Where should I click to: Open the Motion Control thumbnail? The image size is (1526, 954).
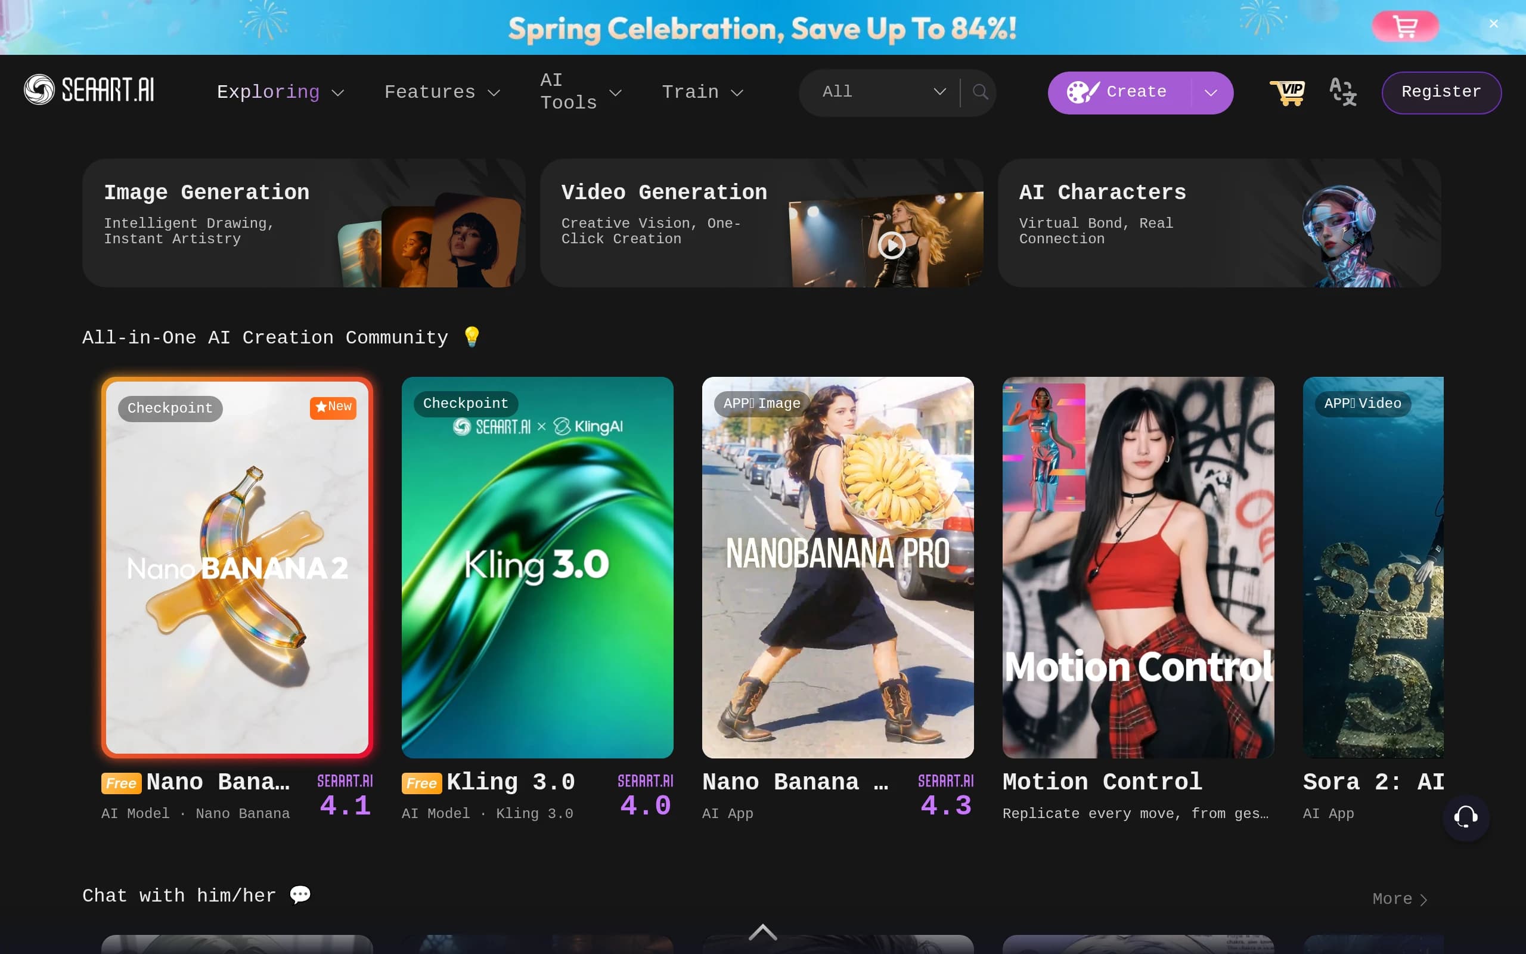pos(1138,567)
